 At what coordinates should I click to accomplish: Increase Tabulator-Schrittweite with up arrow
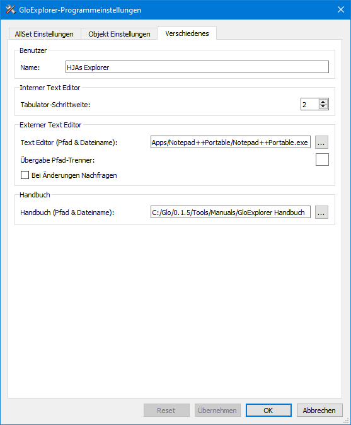pyautogui.click(x=323, y=102)
